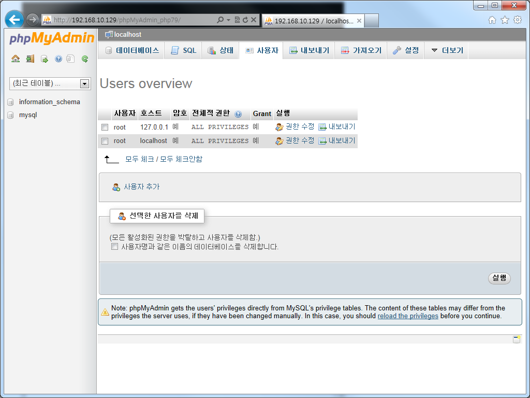
Task: Click the 127.0.0.1 host cell
Action: coord(154,127)
